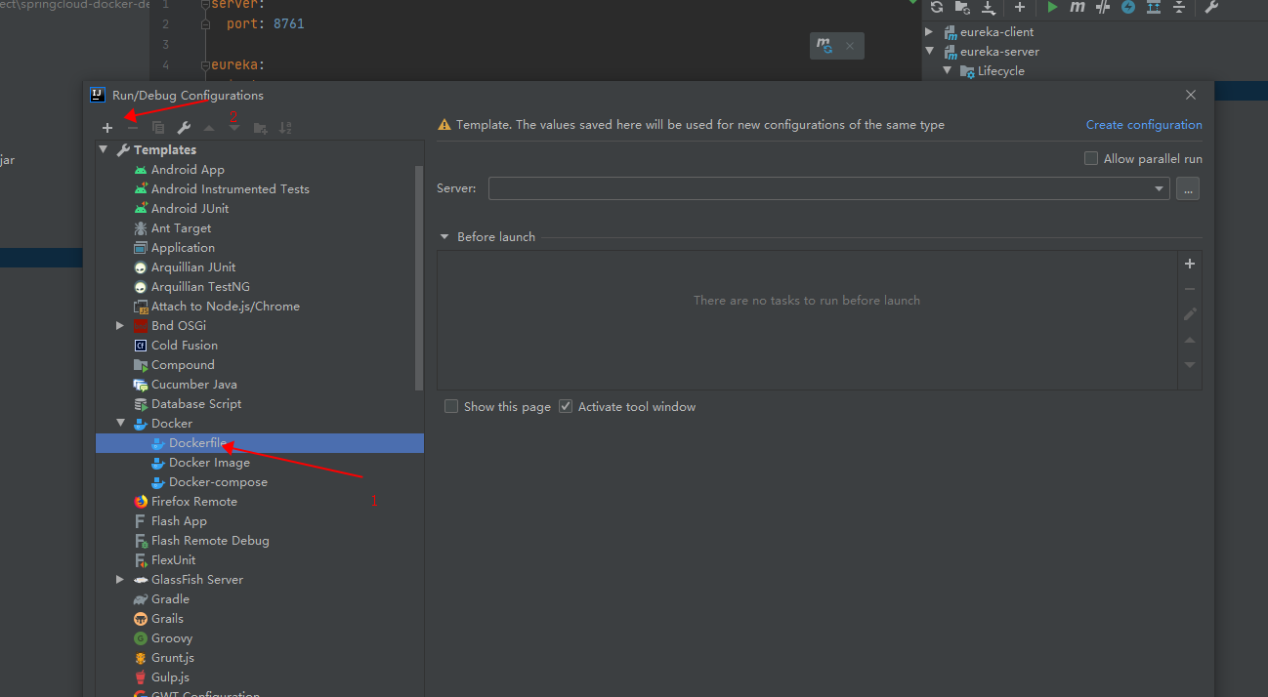Toggle Maven offline mode icon
The width and height of the screenshot is (1268, 697).
click(1103, 7)
